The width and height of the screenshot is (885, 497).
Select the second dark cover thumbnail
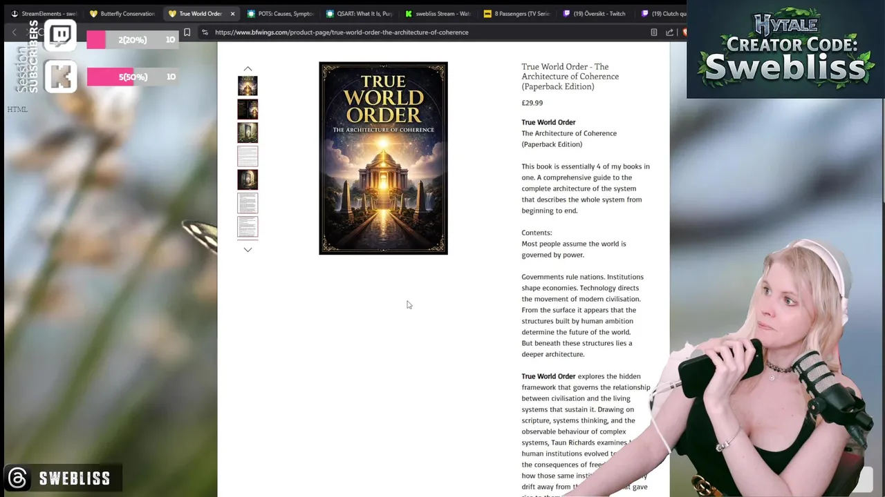(x=248, y=109)
